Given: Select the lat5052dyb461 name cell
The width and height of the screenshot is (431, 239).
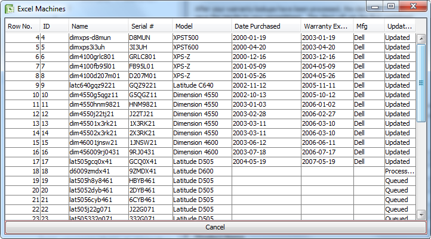Looking at the screenshot, I should pos(98,191).
